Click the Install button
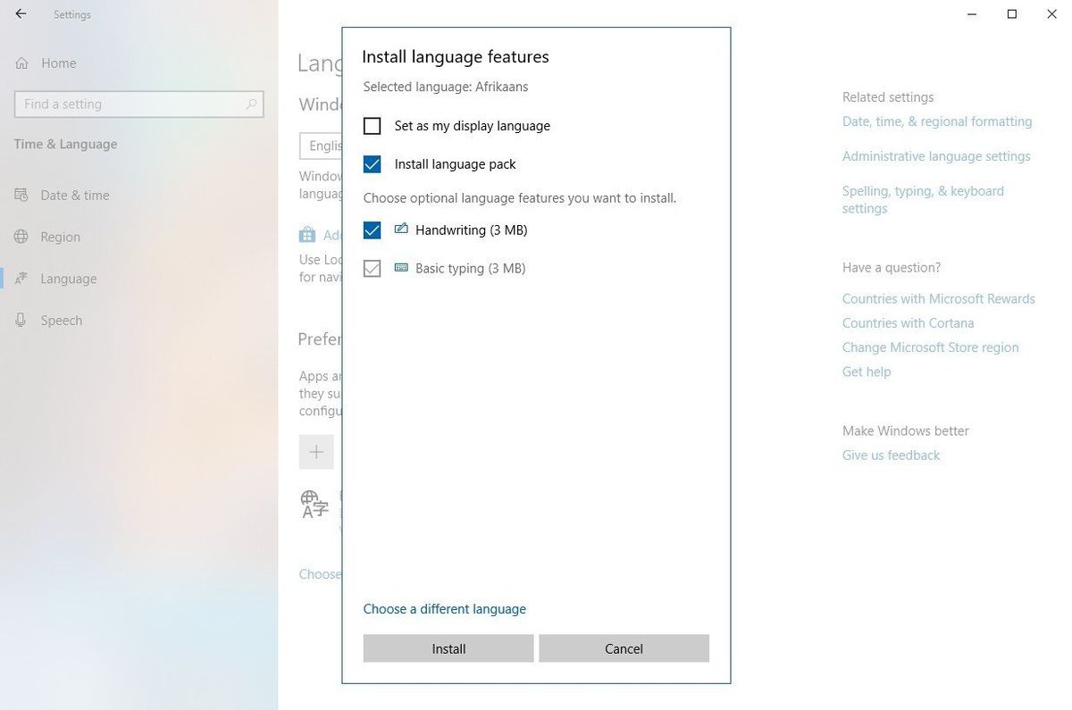The height and width of the screenshot is (710, 1072). tap(448, 648)
